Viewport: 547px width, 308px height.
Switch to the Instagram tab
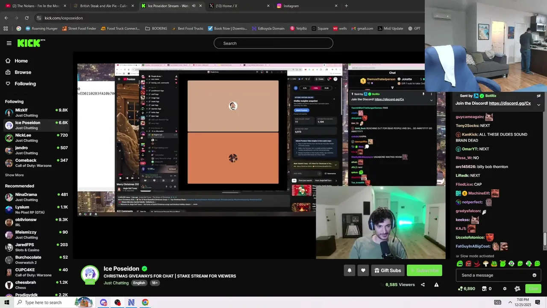[x=307, y=6]
